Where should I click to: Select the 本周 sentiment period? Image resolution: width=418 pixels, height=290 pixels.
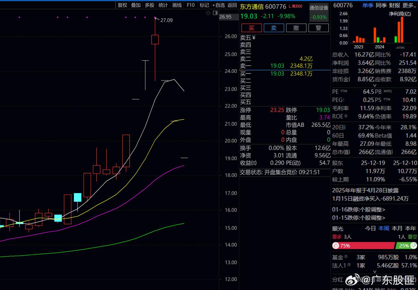pyautogui.click(x=384, y=228)
